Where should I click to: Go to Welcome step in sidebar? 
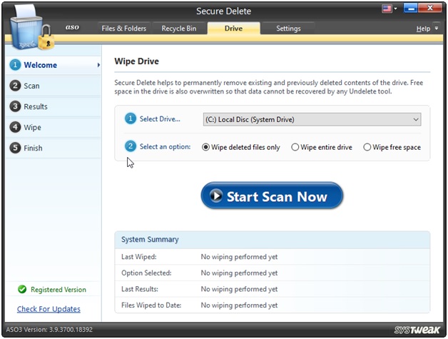(54, 65)
